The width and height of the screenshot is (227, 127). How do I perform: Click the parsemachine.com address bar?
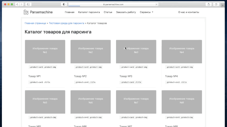pos(113,4)
